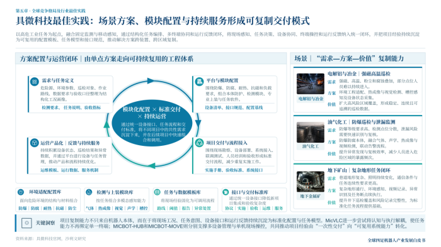The height and width of the screenshot is (247, 441).
Task: Click the top arrowhead on the cycle ring
Action: pyautogui.click(x=151, y=81)
